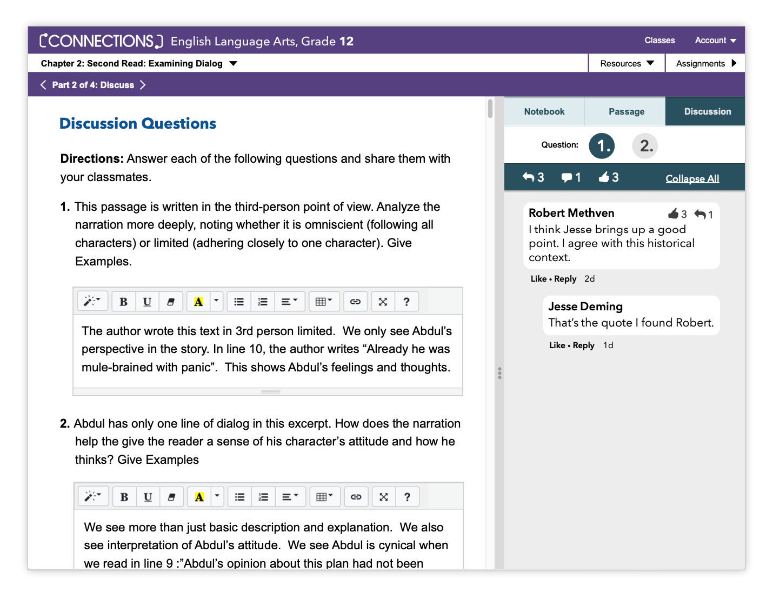Reply to Jesse Deming's comment

pyautogui.click(x=584, y=345)
